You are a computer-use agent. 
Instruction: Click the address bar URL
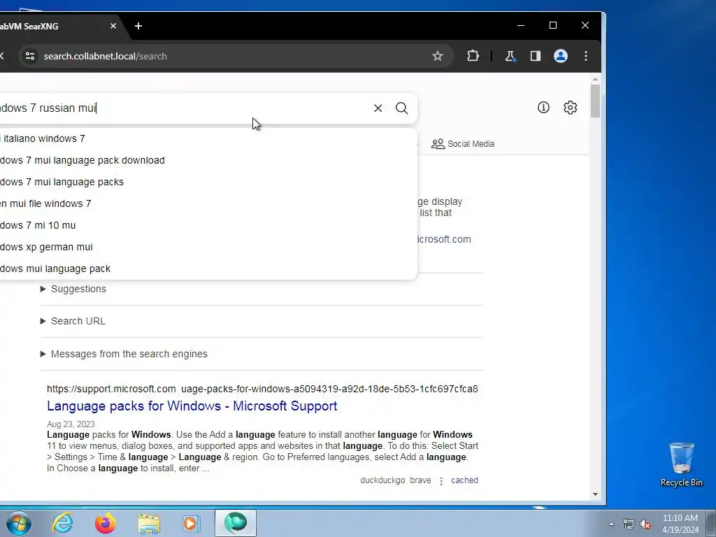point(105,56)
